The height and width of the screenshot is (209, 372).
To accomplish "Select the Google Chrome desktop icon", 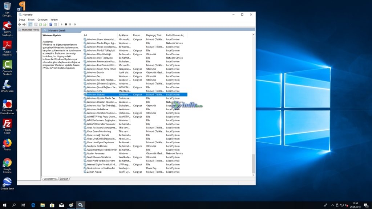I will click(7, 165).
